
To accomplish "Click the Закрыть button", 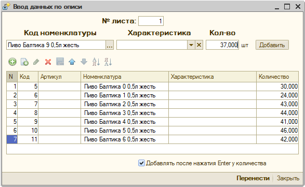I will 288,178.
